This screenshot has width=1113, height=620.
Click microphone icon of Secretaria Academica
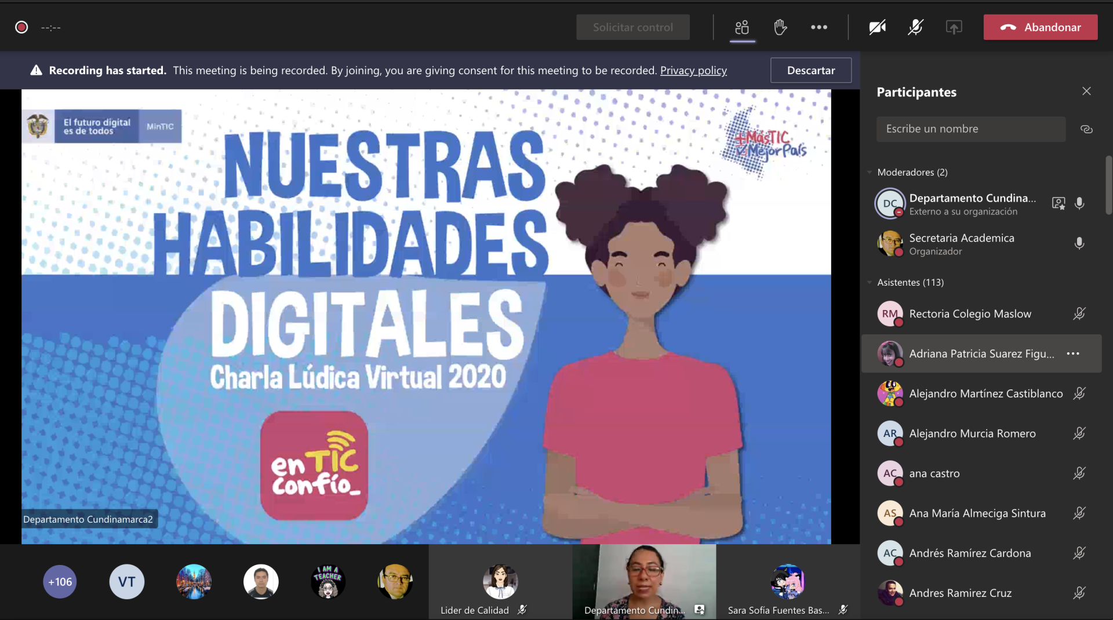pos(1079,243)
